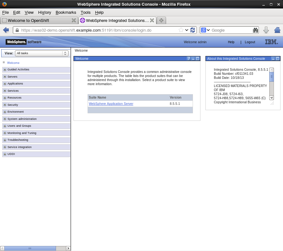Open the View All tasks dropdown
283x251 pixels.
(42, 53)
